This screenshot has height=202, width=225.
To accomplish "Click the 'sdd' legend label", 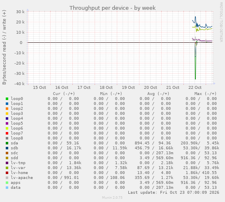I will [14, 158].
